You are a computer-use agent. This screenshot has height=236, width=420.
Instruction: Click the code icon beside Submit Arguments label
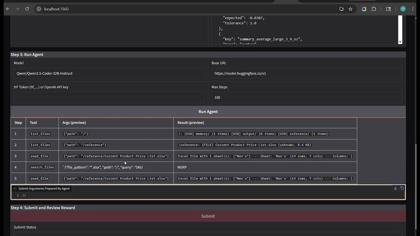click(15, 188)
